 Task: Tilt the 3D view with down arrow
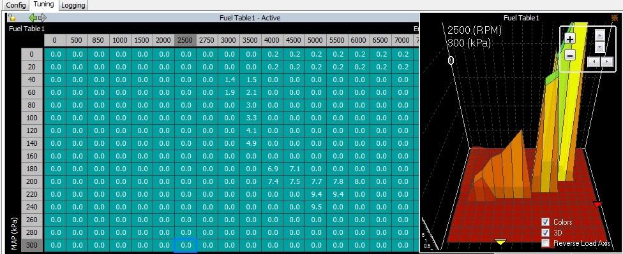coord(600,46)
